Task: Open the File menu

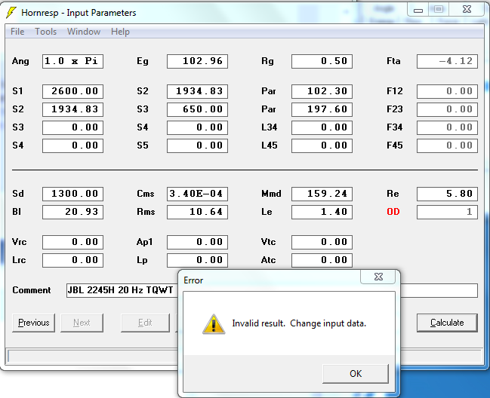Action: click(17, 32)
